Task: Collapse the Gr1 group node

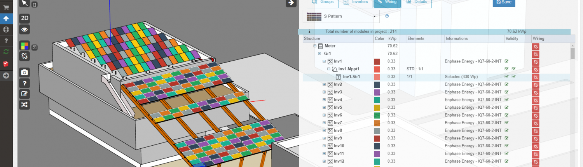Action: tap(319, 54)
